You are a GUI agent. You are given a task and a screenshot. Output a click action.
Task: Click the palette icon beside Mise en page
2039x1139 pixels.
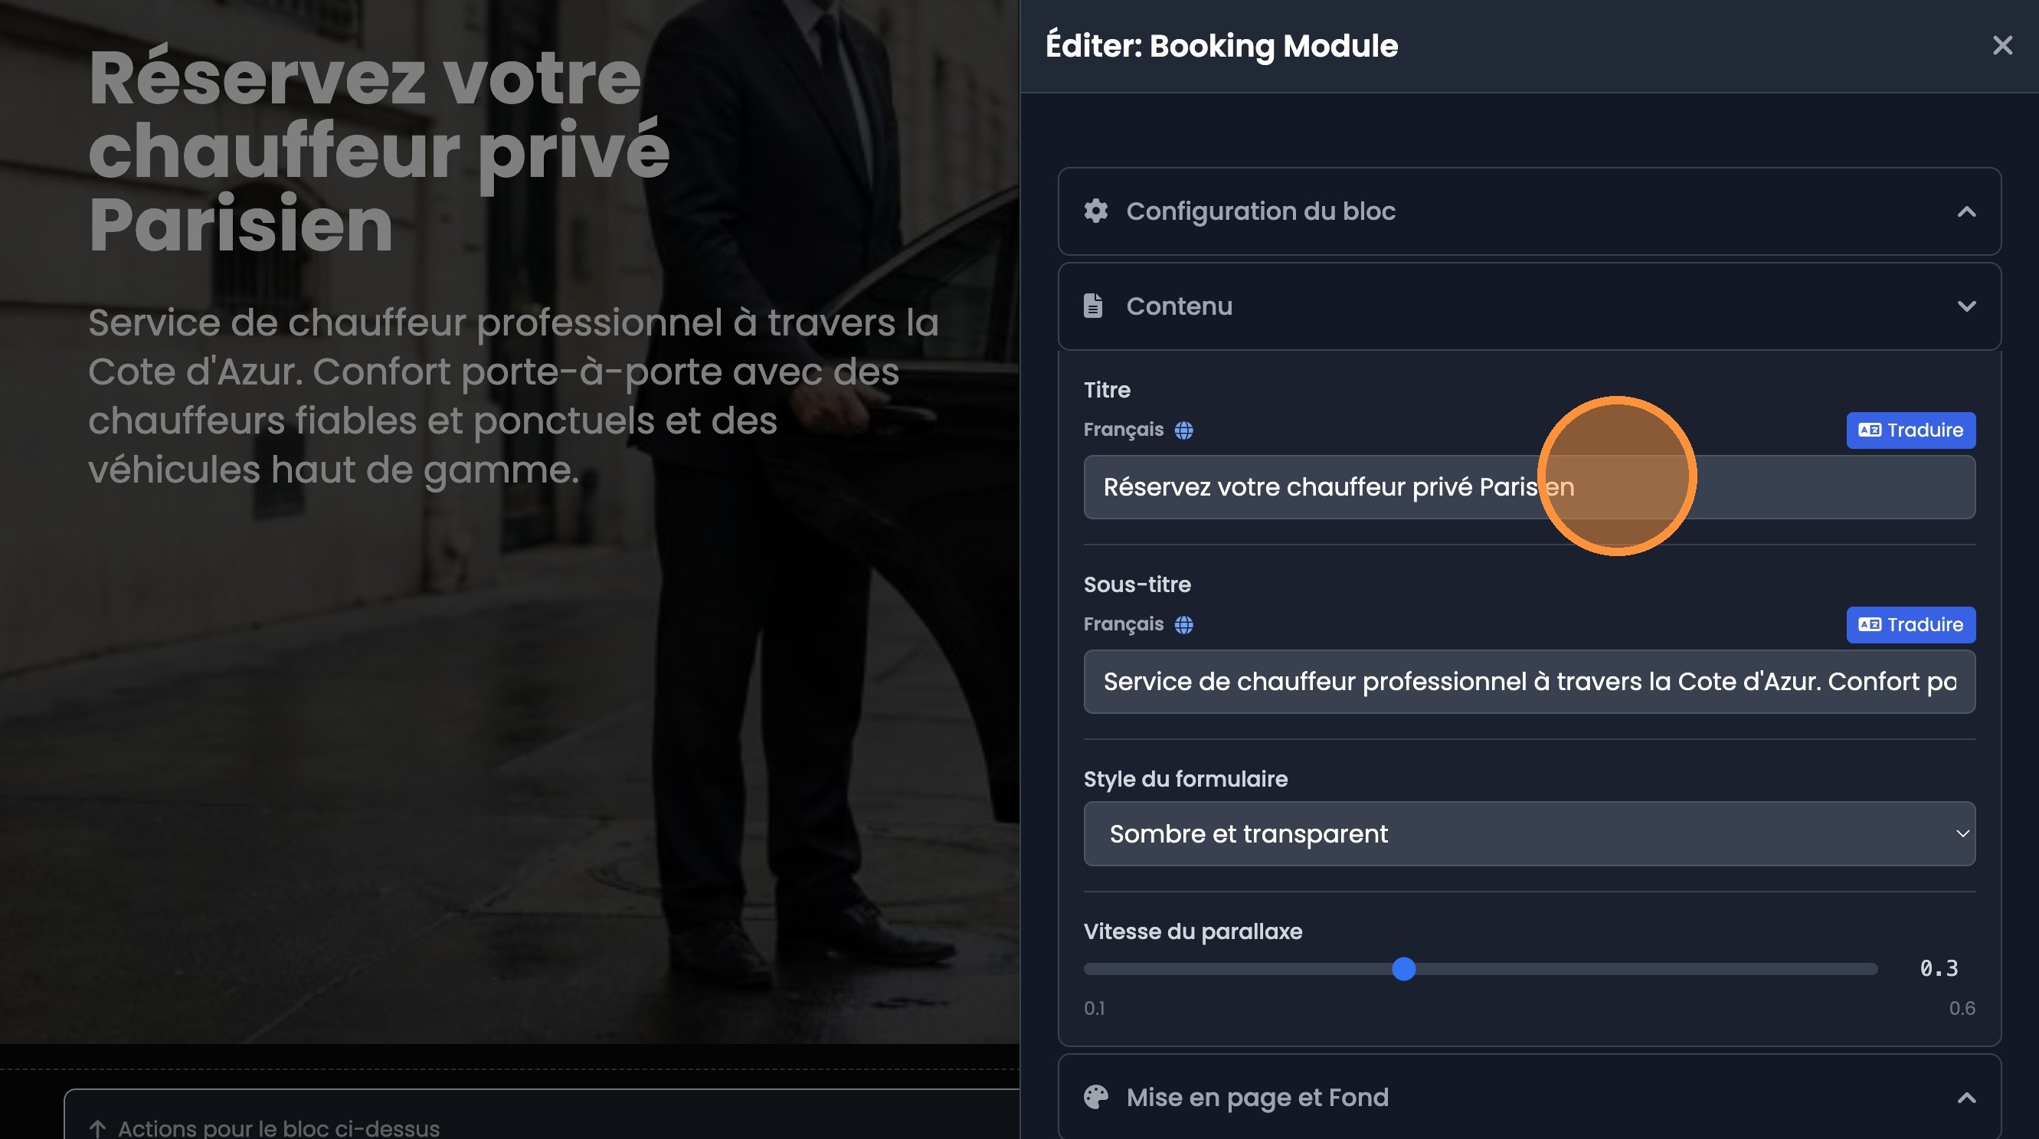[x=1095, y=1097]
